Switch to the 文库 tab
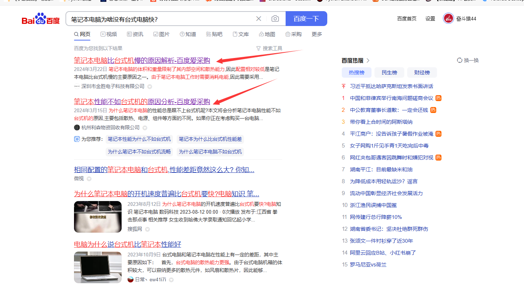 pos(241,34)
